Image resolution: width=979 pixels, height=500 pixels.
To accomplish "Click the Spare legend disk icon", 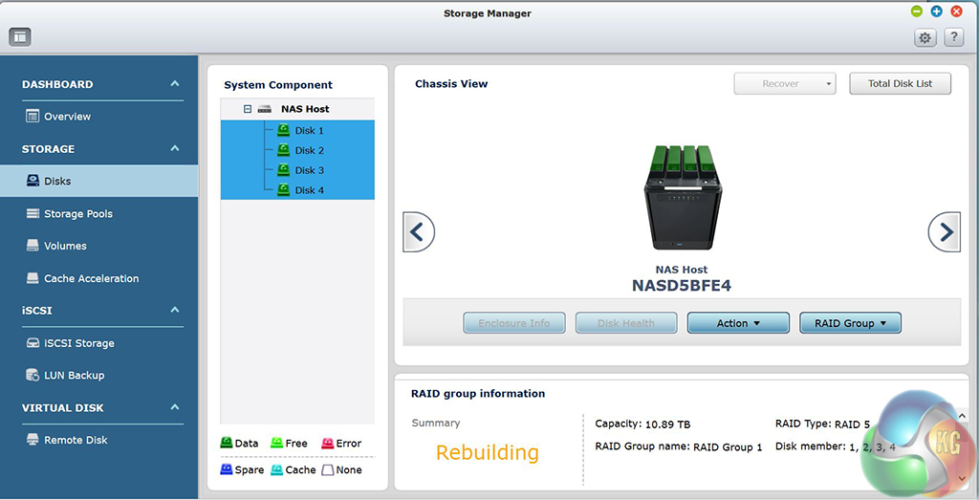I will pyautogui.click(x=227, y=469).
